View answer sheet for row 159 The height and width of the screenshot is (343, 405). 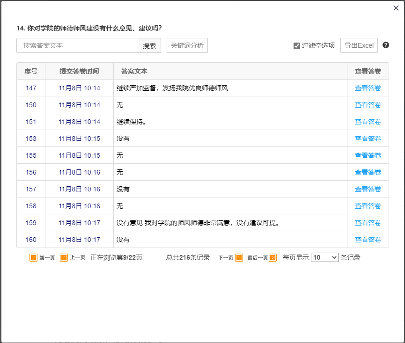click(368, 223)
